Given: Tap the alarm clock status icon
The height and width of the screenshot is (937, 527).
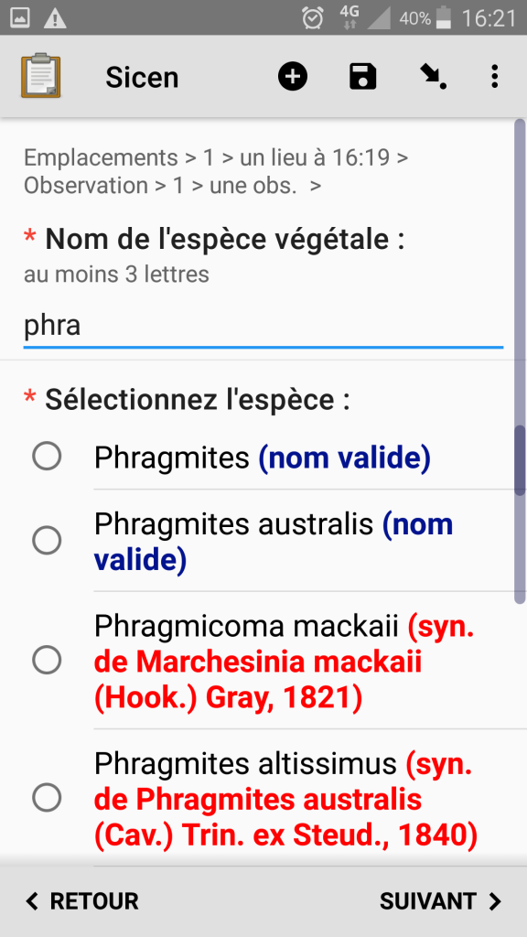Looking at the screenshot, I should pyautogui.click(x=313, y=18).
